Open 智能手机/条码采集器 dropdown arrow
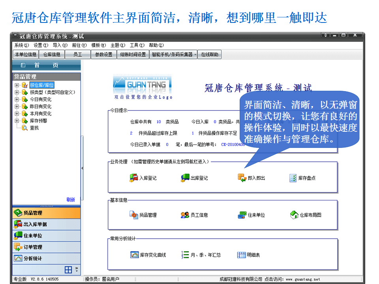This screenshot has height=284, width=379. point(195,54)
